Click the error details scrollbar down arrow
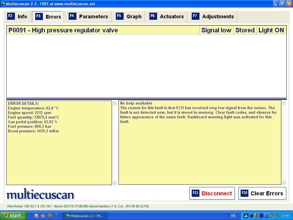Viewport: 293px width, 220px height. click(114, 182)
